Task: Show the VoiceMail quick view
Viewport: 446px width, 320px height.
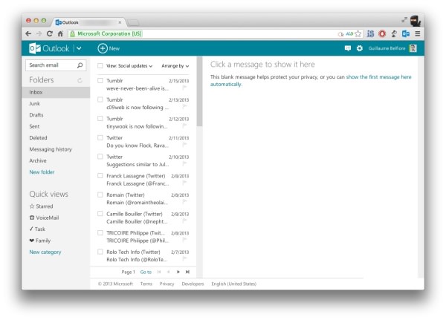Action: click(x=44, y=218)
